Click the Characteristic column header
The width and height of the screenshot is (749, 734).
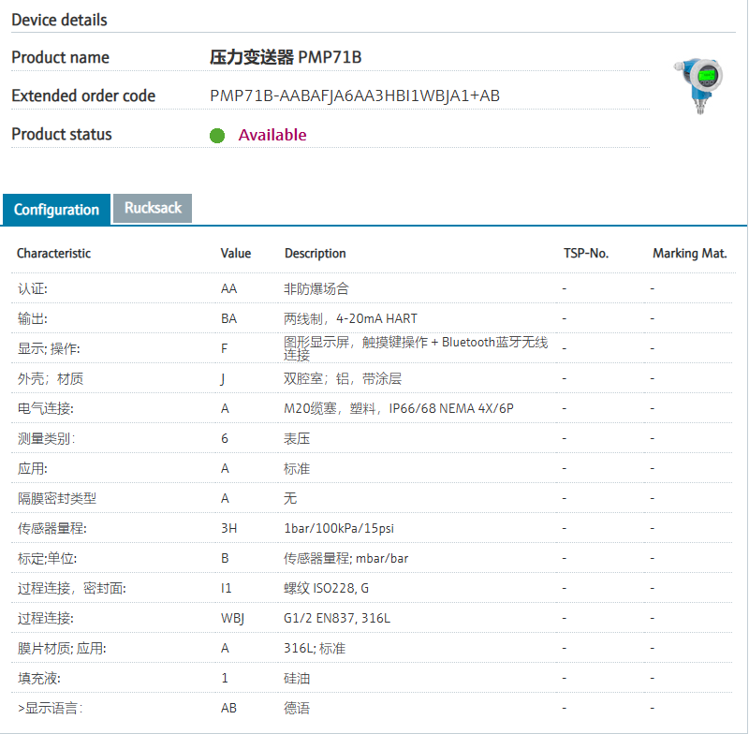(x=54, y=254)
